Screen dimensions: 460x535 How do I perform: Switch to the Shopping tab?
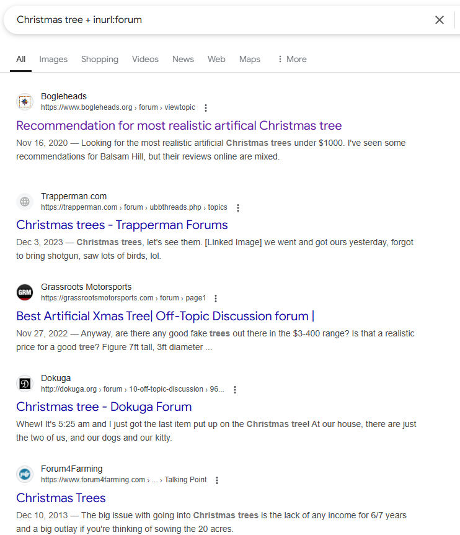click(99, 59)
